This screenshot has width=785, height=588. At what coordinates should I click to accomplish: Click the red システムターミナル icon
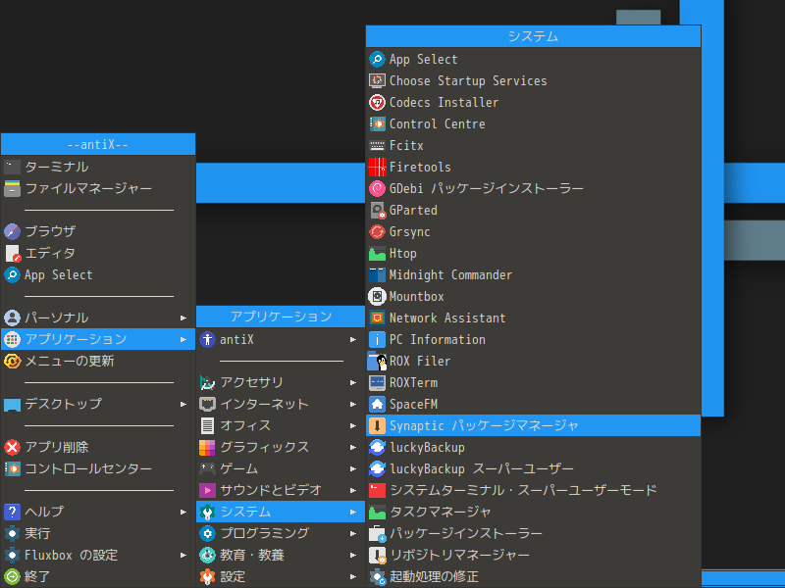tap(377, 491)
